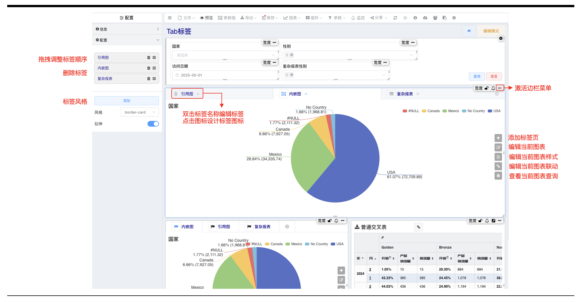The width and height of the screenshot is (580, 302).
Task: Toggle the Canada legend item in upper chart
Action: (431, 111)
